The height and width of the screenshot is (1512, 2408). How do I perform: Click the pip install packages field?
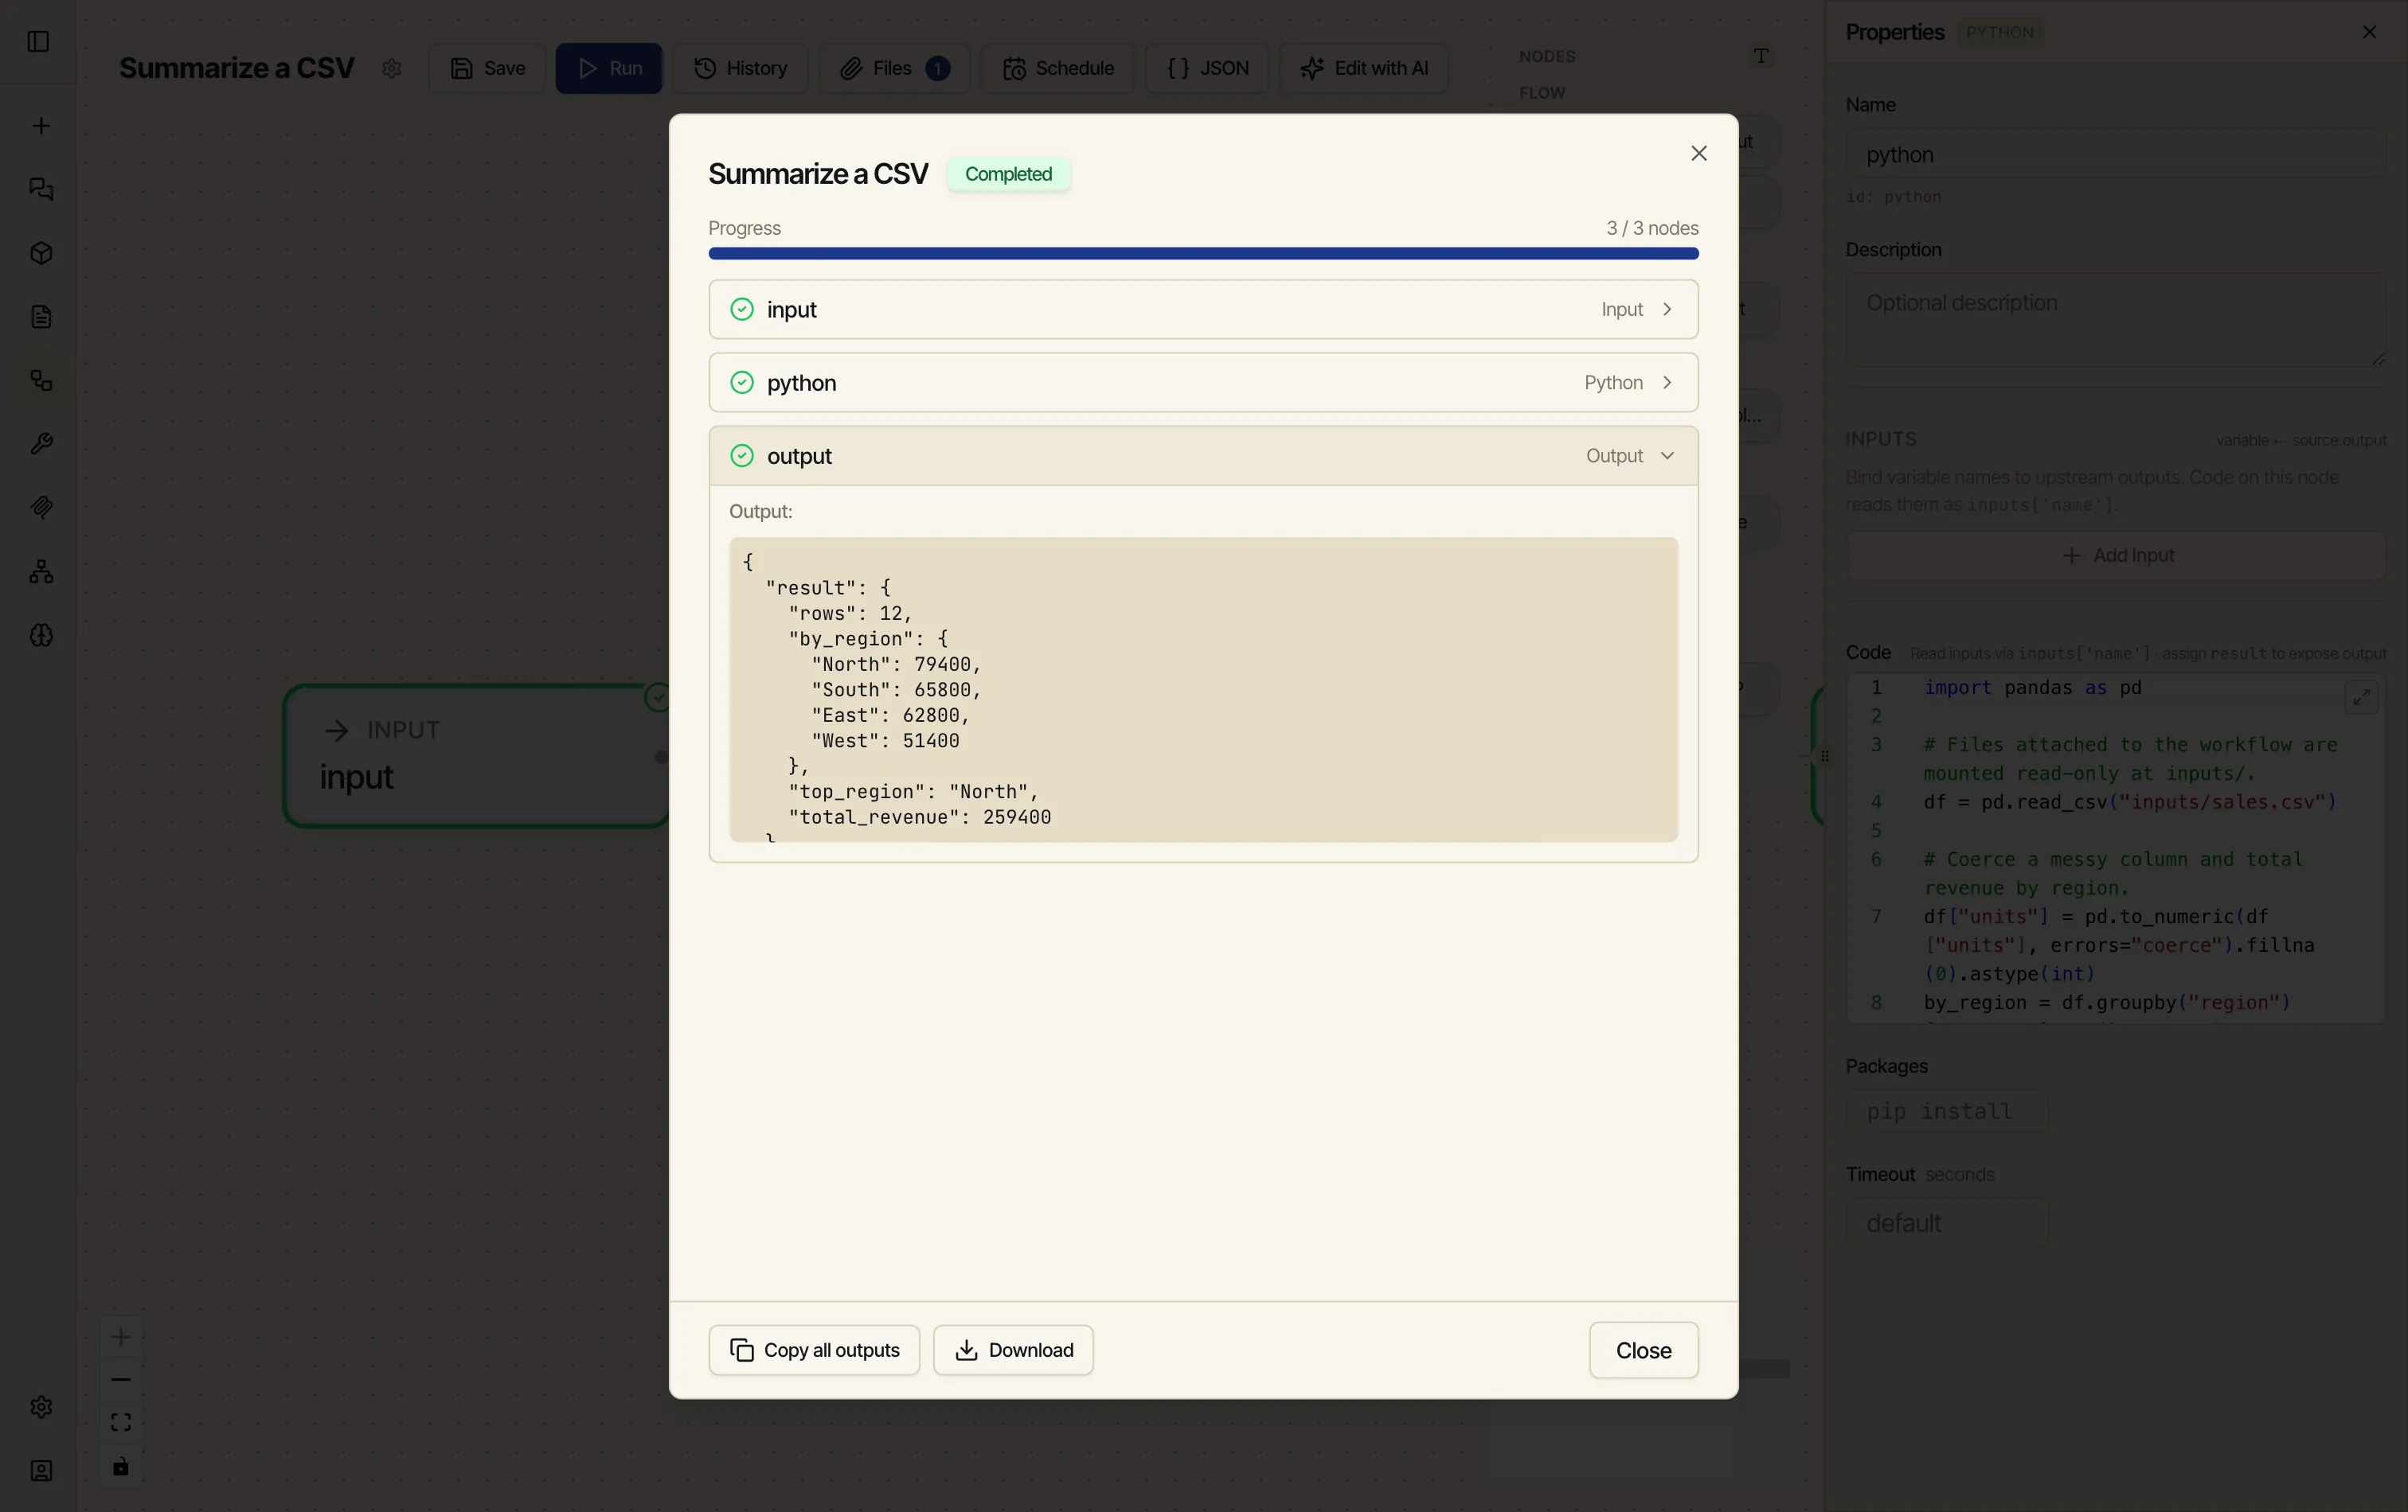pyautogui.click(x=1947, y=1111)
